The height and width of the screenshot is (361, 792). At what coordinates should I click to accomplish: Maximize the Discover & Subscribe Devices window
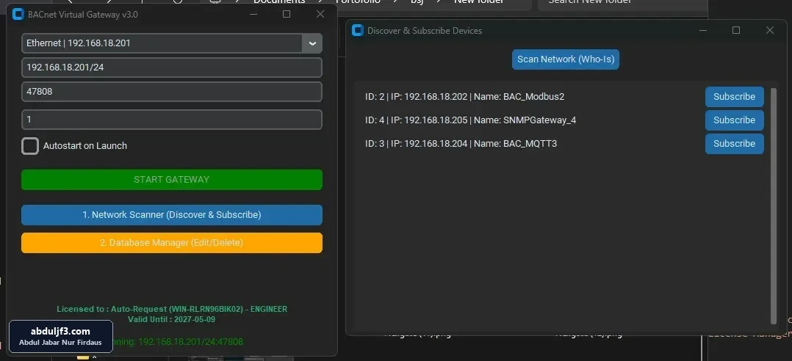tap(736, 30)
